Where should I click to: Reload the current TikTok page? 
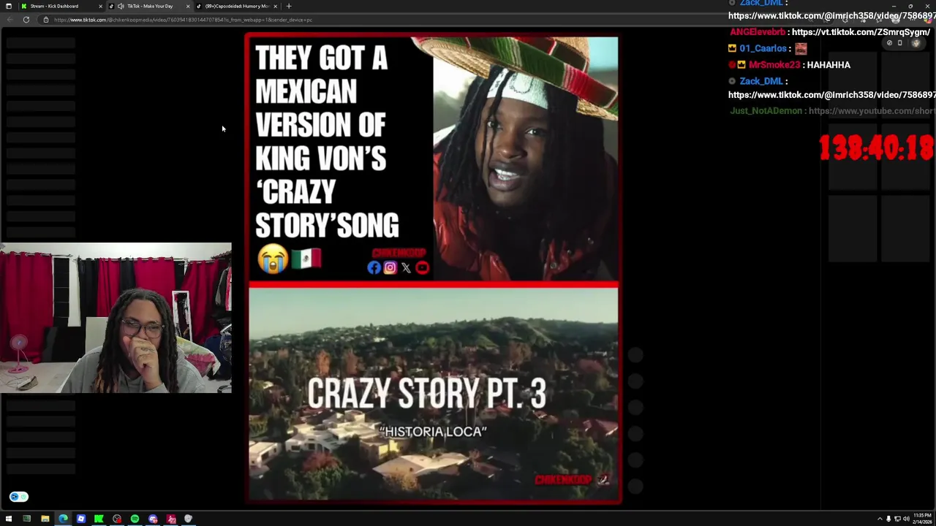(26, 20)
